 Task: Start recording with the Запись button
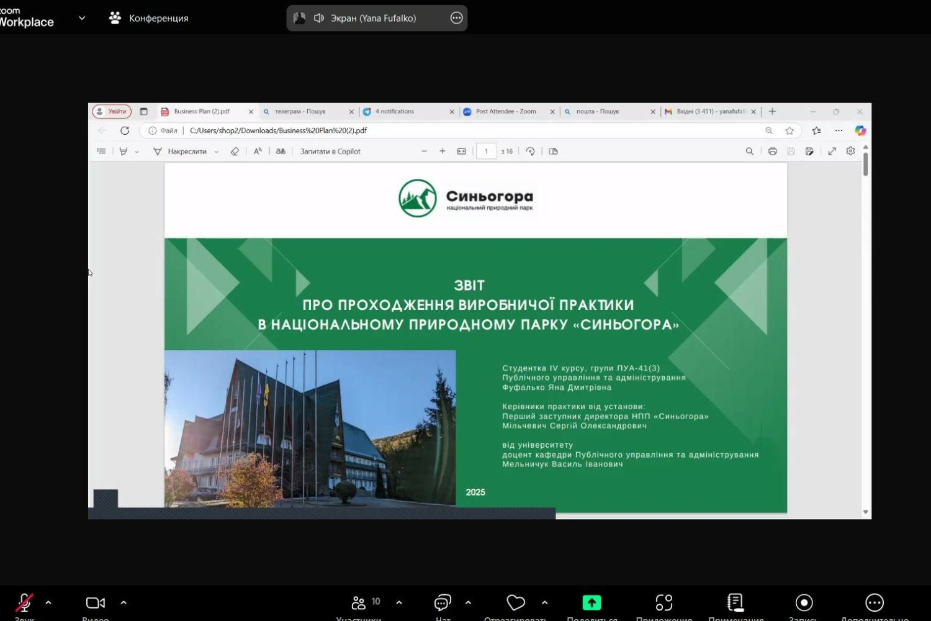click(x=804, y=603)
